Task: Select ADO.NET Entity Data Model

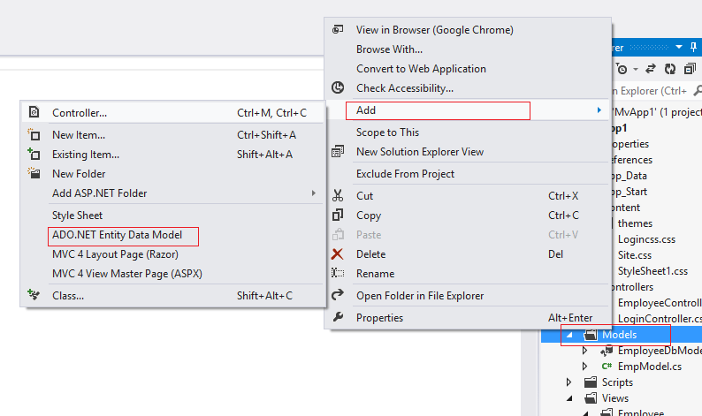Action: 117,235
